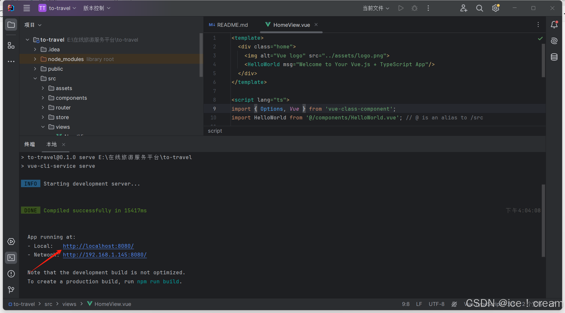Open the notifications bell

[x=554, y=25]
